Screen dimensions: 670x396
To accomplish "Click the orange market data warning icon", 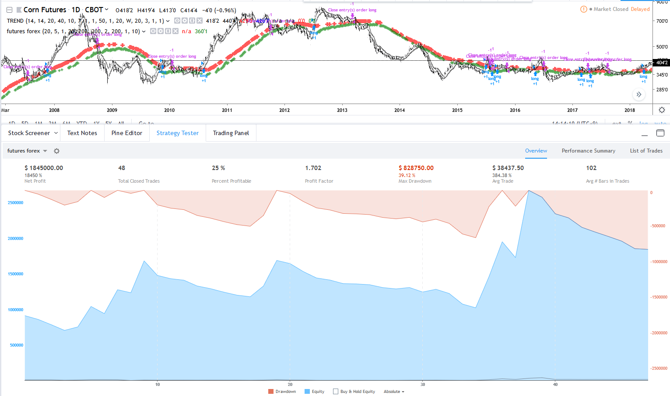I will [583, 9].
